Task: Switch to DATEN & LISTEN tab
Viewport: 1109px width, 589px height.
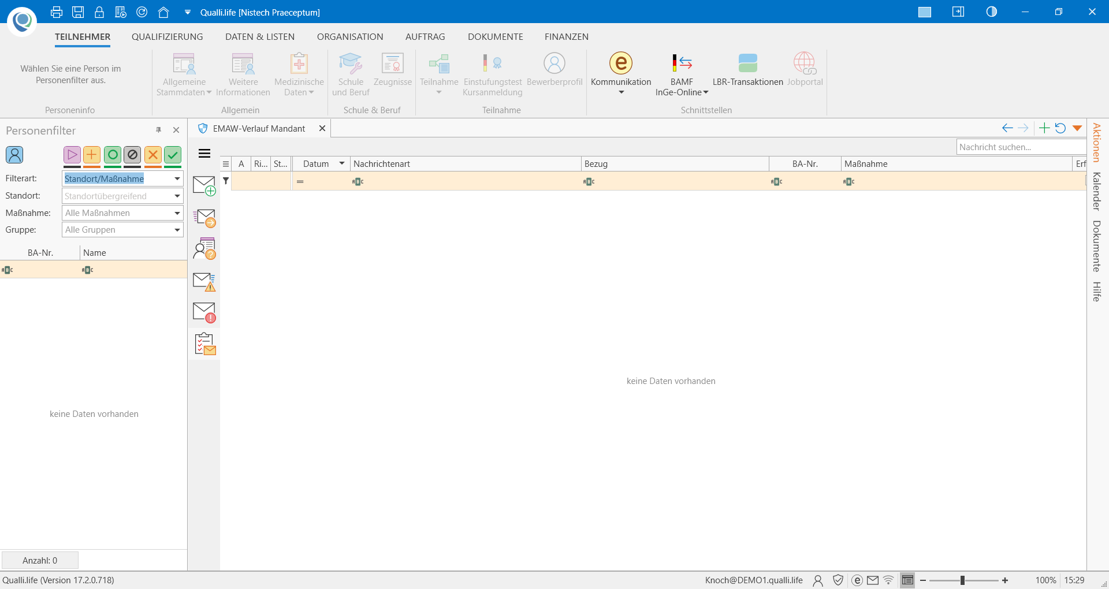Action: coord(260,36)
